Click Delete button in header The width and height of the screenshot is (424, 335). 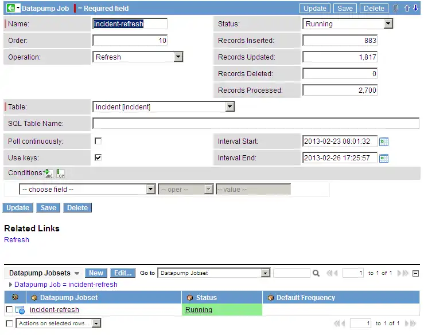pos(374,9)
